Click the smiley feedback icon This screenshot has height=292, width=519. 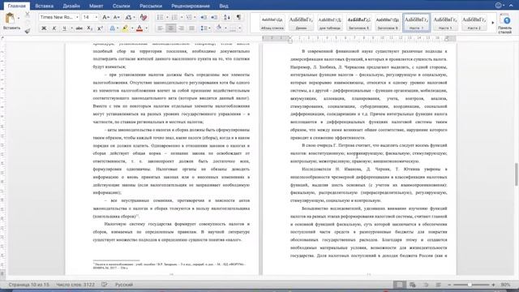(x=499, y=6)
